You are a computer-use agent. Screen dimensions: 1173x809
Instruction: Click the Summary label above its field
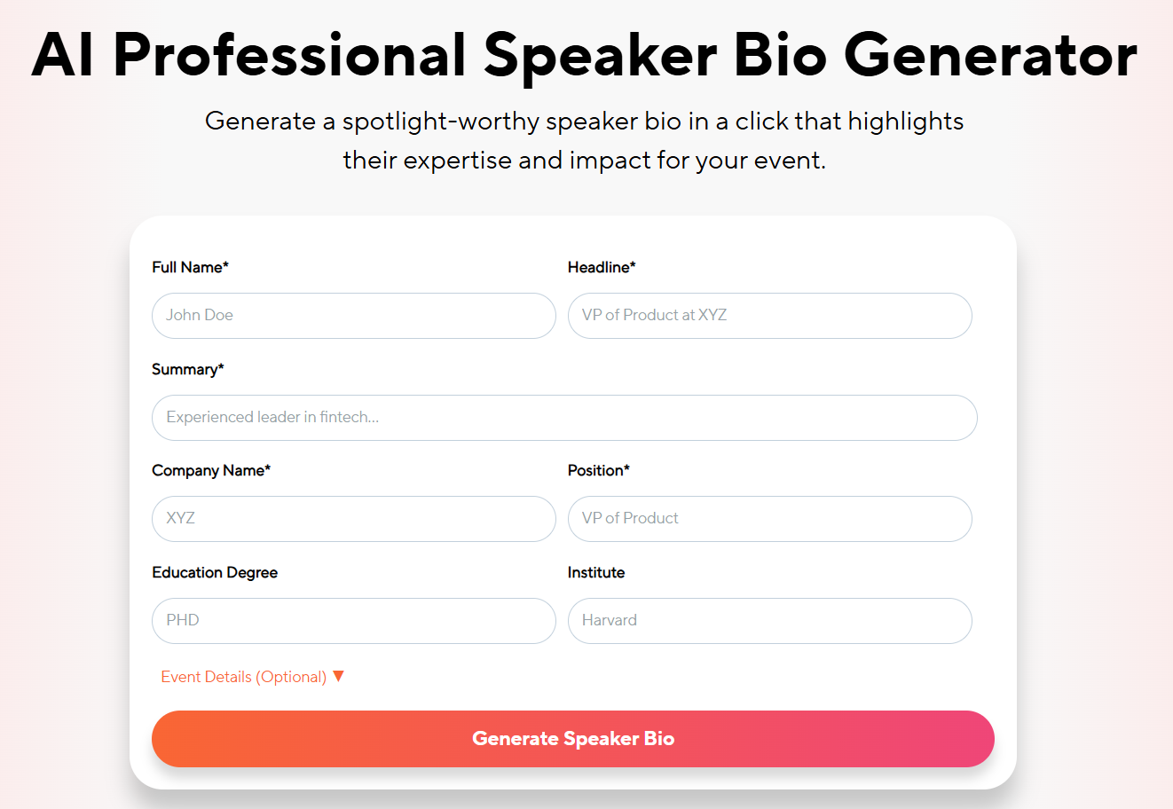[187, 369]
